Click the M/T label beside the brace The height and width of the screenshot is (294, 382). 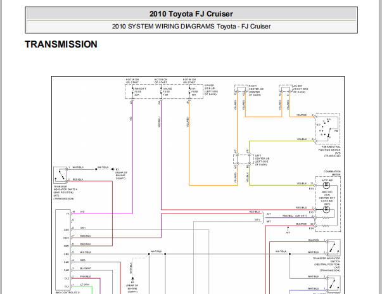[269, 221]
